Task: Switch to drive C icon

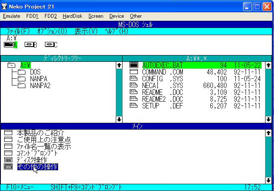Action: pos(49,44)
